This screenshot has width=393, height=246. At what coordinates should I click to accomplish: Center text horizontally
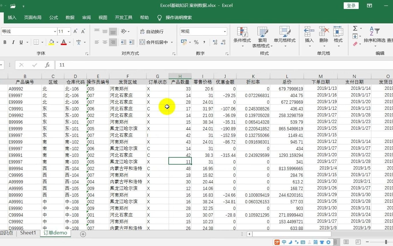click(x=105, y=42)
